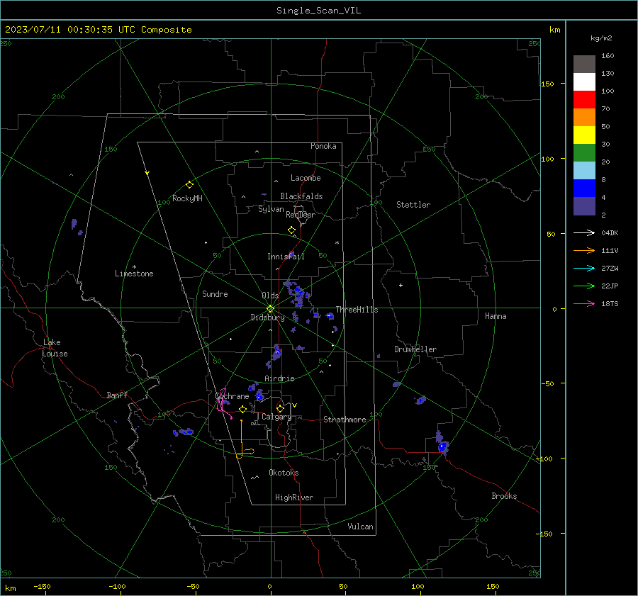Click the Cochrane city label
The width and height of the screenshot is (638, 596).
[232, 396]
